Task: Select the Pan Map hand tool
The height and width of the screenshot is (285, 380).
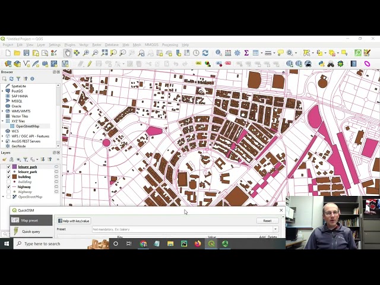Action: coord(68,53)
